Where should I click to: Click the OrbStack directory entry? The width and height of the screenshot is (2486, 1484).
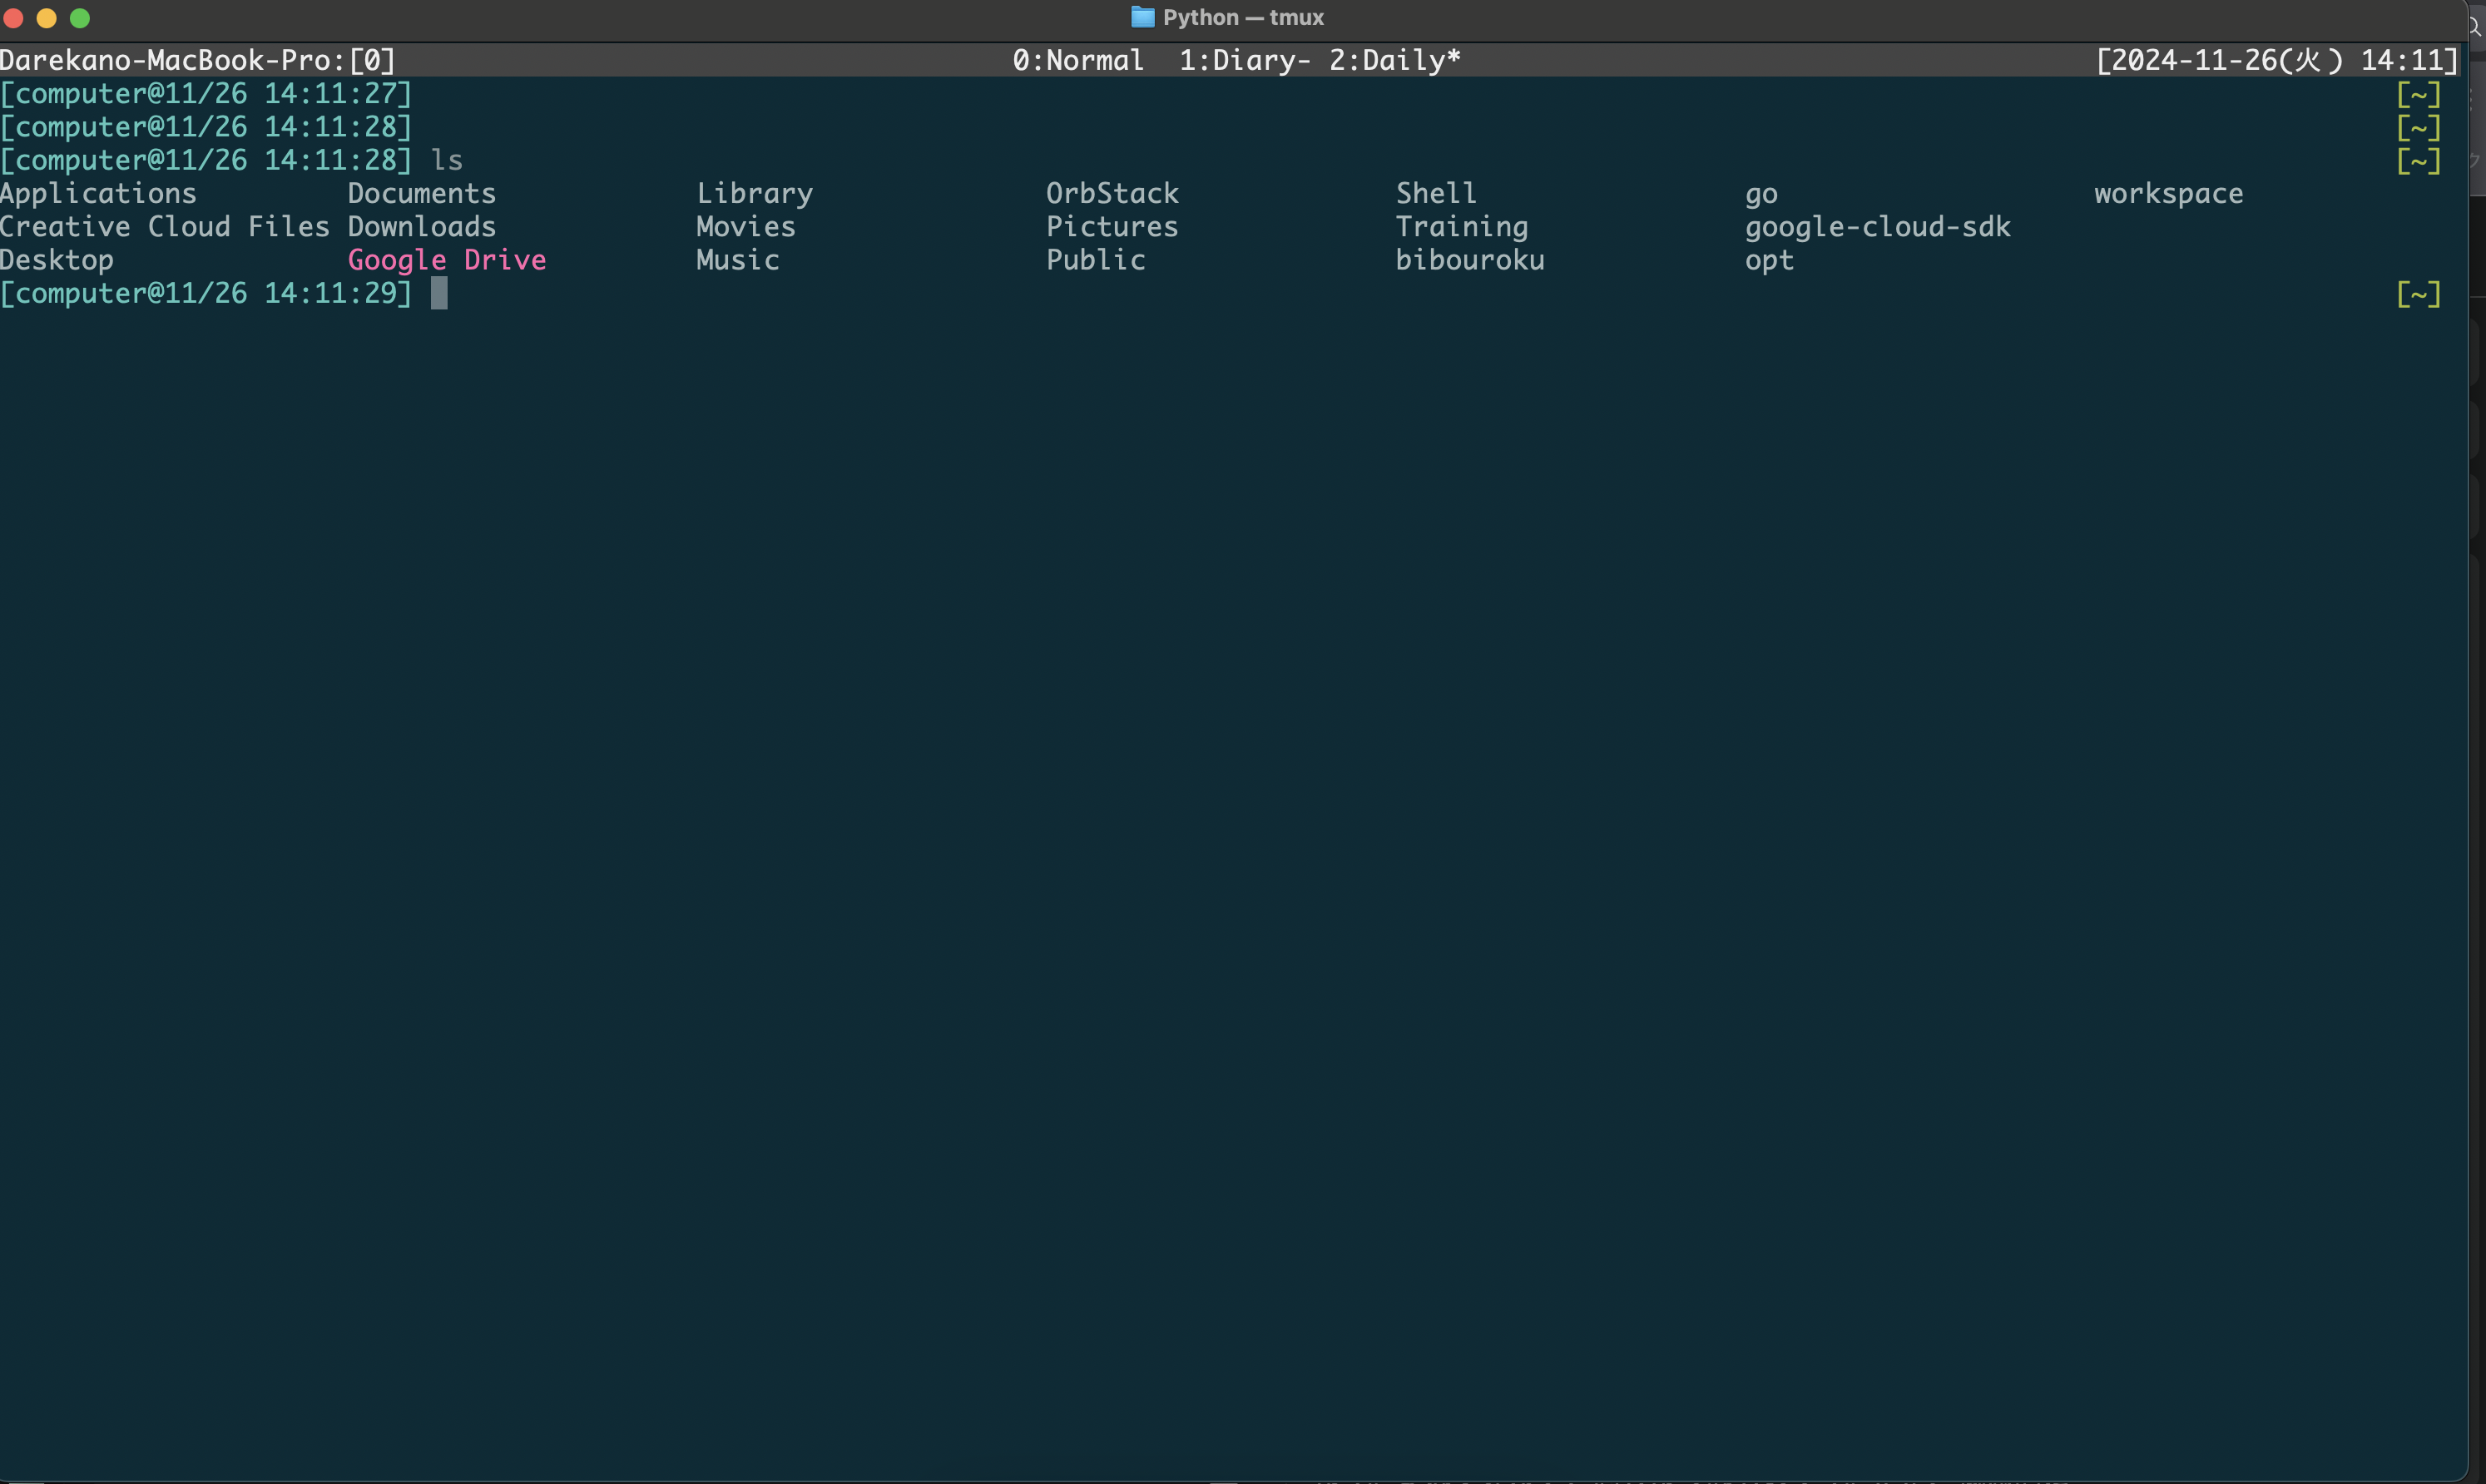pyautogui.click(x=1112, y=193)
